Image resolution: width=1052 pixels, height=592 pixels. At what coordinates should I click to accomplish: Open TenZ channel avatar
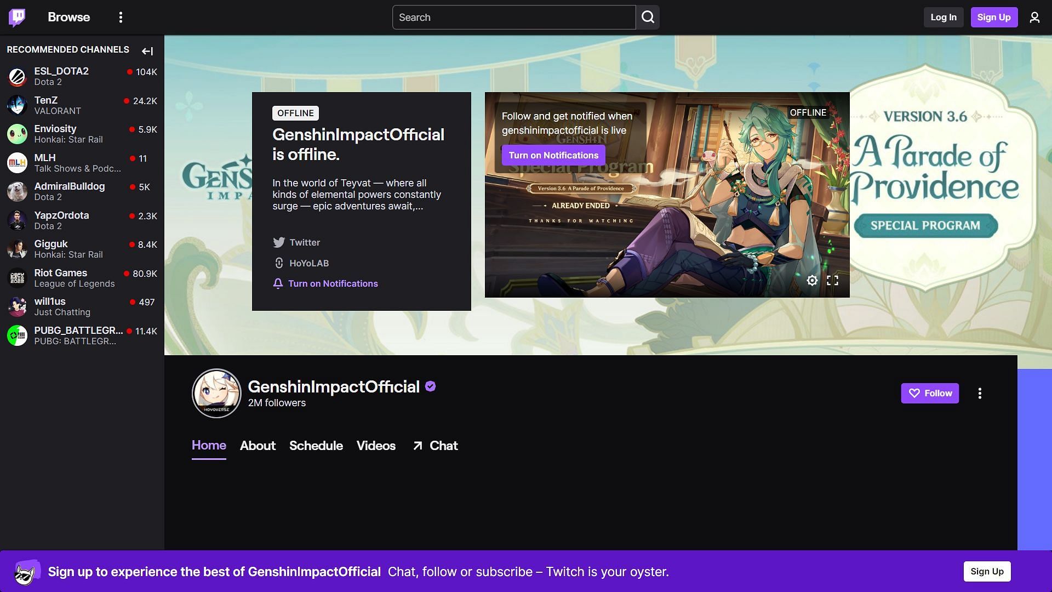click(x=17, y=105)
